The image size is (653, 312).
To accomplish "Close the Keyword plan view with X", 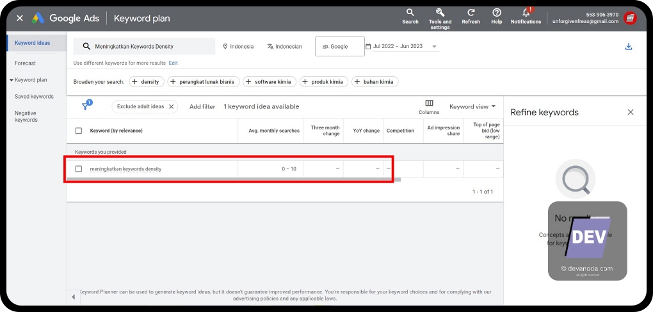I will coord(20,19).
